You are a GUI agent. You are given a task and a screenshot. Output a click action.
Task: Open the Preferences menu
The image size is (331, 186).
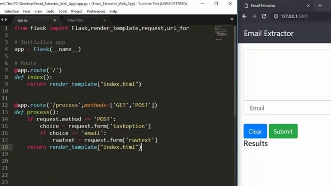pos(96,11)
